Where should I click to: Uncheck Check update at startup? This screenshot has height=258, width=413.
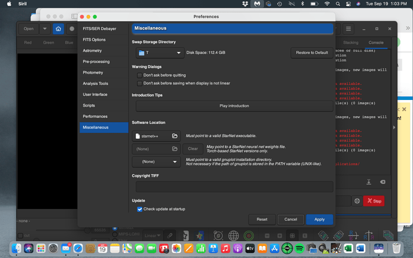coord(139,209)
